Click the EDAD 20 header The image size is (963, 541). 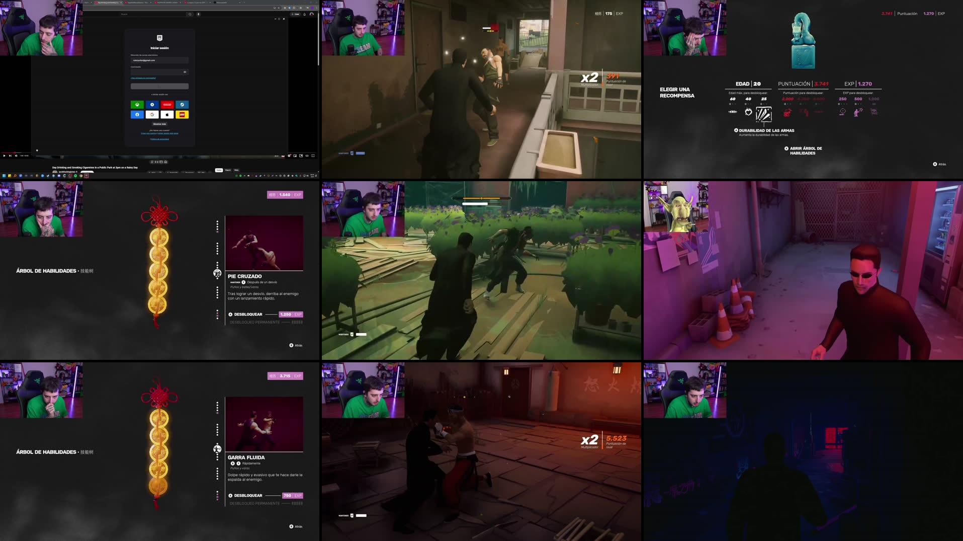(x=748, y=84)
